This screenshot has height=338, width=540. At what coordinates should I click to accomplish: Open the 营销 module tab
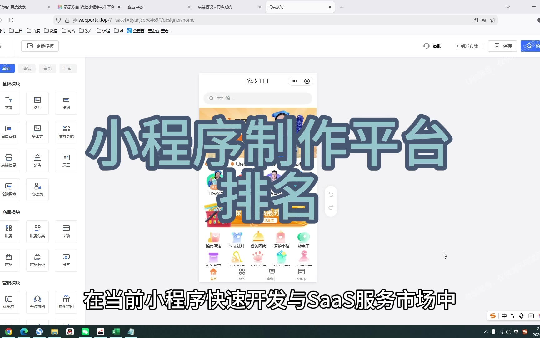[47, 69]
